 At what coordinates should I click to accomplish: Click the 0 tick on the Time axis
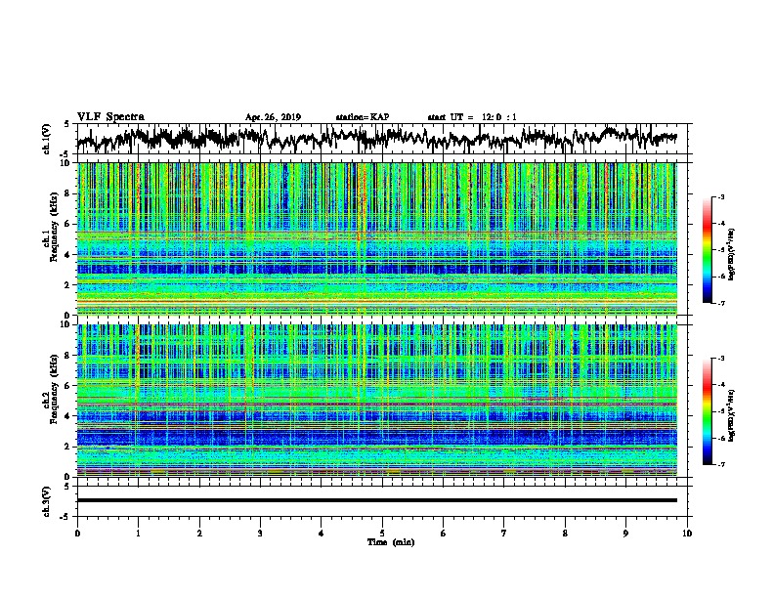point(77,534)
